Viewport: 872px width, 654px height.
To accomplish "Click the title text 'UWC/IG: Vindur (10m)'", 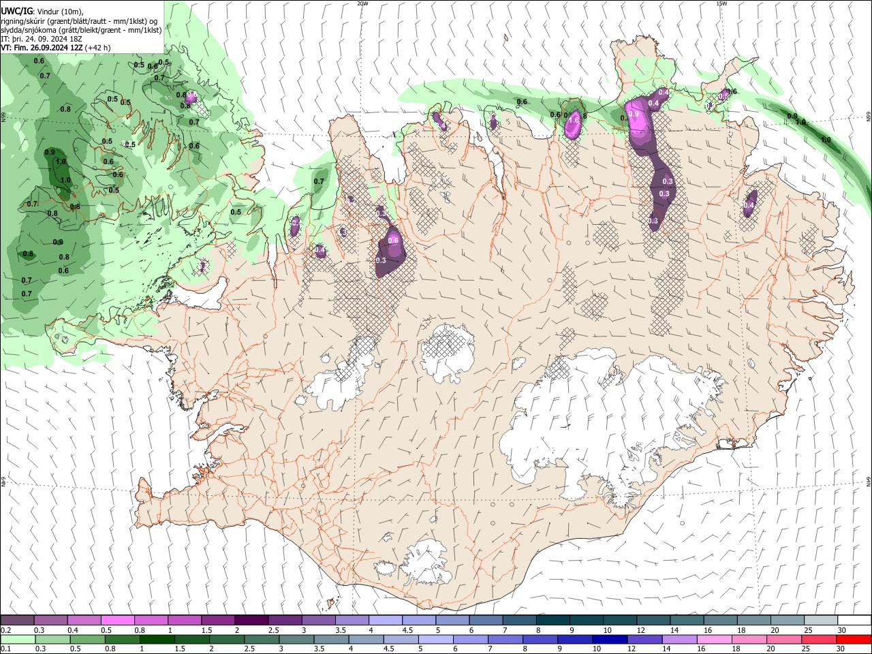I will 42,12.
